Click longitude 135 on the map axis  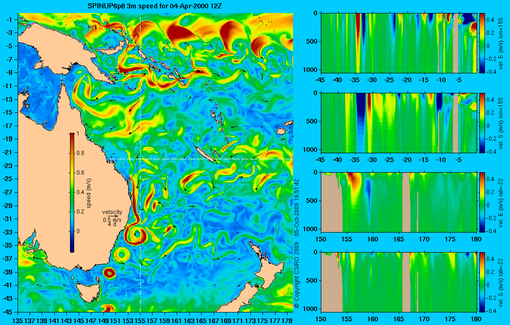pyautogui.click(x=17, y=321)
